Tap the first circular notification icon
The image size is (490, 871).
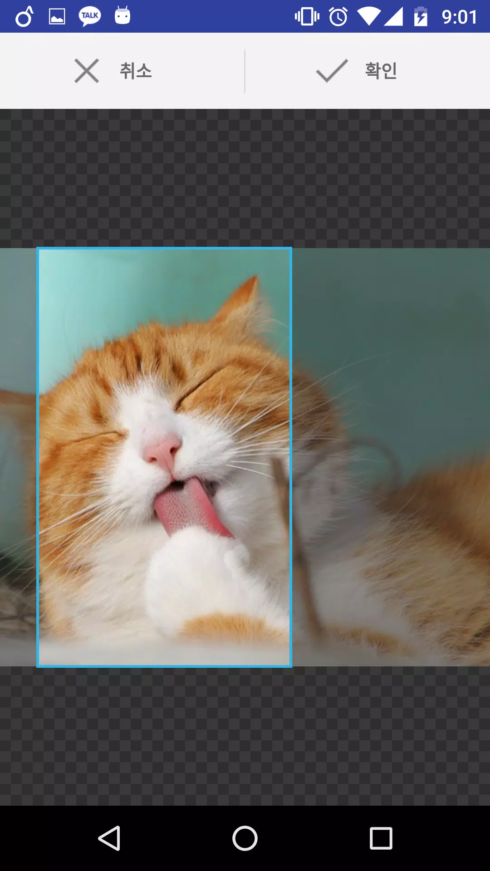[24, 16]
